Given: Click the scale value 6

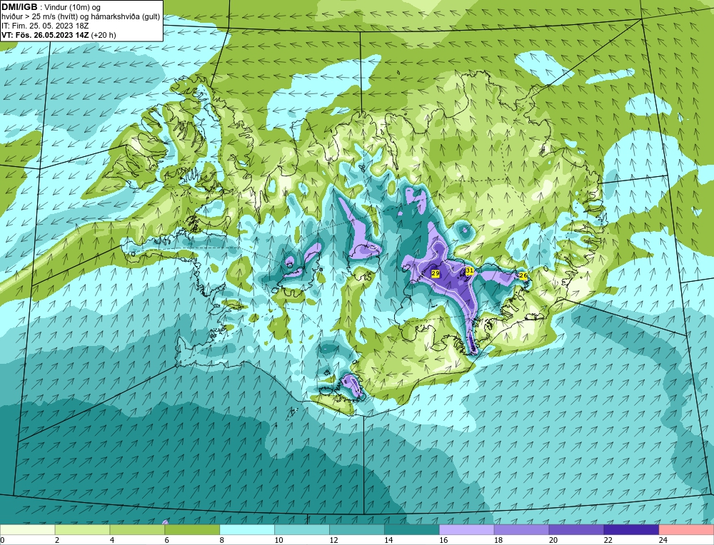Looking at the screenshot, I should pos(167,540).
